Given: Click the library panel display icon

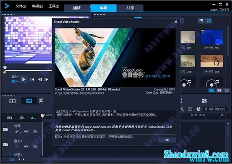Looking at the screenshot, I should 212,90.
